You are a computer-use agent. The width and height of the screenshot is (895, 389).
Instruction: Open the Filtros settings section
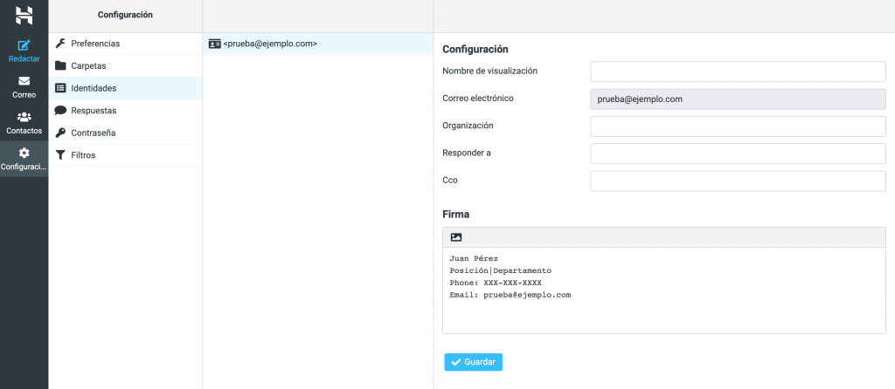(x=83, y=155)
